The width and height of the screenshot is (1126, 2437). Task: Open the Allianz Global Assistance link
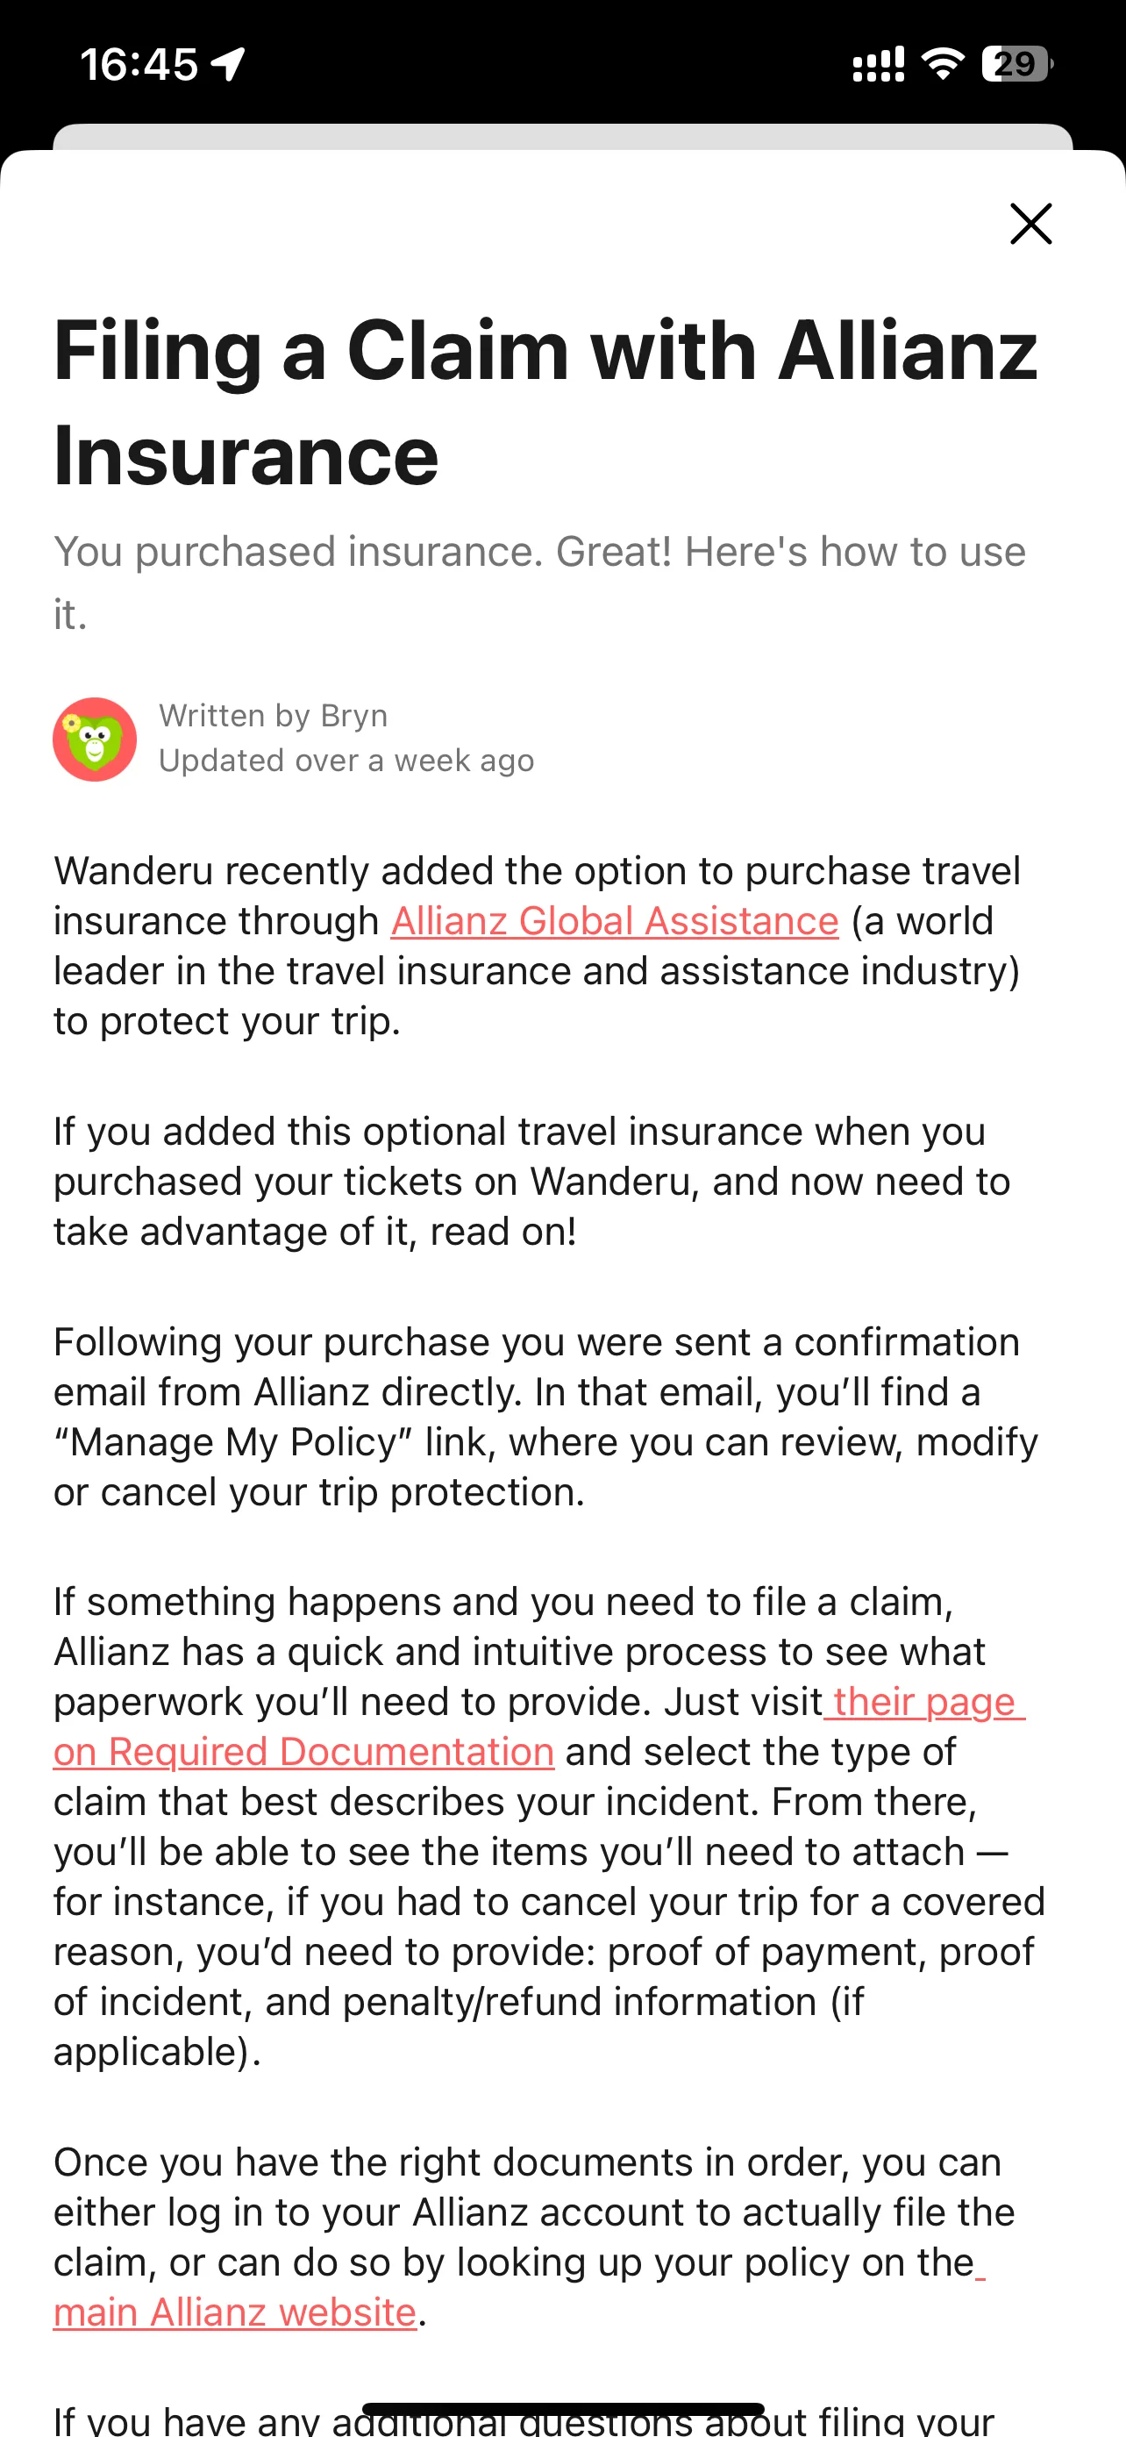[x=615, y=920]
